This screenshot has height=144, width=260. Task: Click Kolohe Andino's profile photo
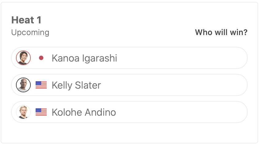pos(23,112)
